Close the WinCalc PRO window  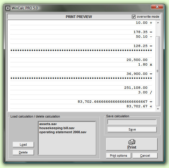point(157,7)
